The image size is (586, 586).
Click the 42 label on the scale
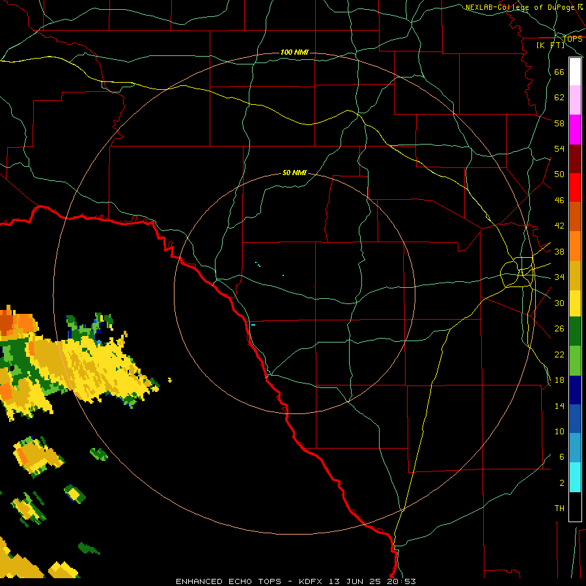(559, 226)
